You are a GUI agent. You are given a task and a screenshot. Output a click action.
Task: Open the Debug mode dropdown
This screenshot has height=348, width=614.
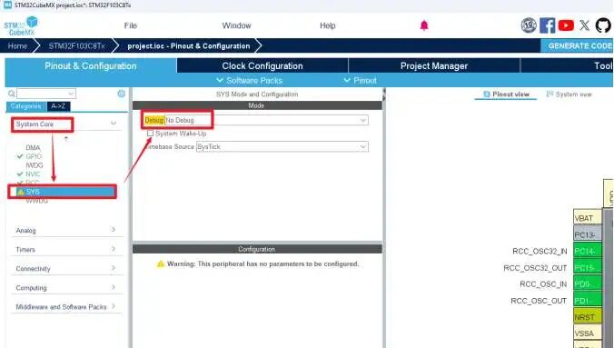[x=266, y=120]
